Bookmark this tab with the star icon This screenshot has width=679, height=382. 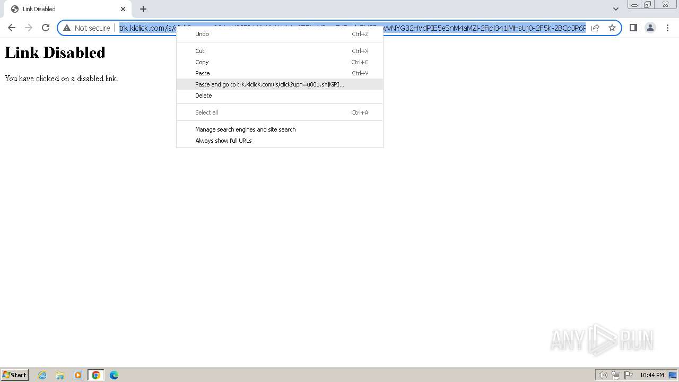tap(612, 28)
